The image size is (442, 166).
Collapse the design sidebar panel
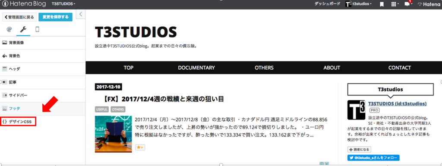click(x=81, y=14)
